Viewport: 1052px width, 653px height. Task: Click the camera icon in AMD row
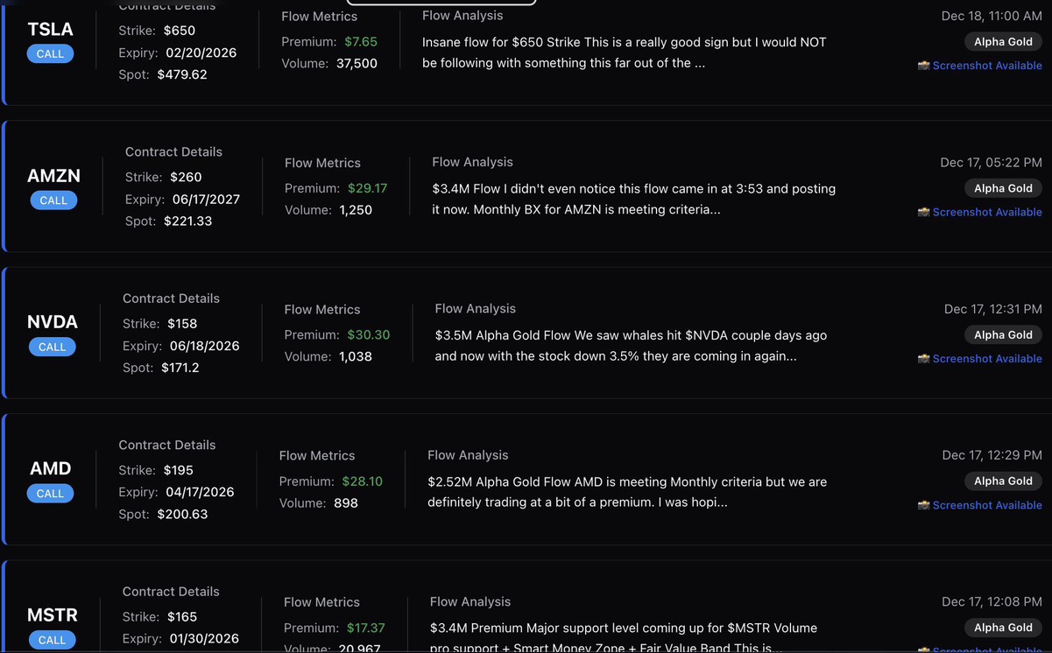click(x=923, y=505)
